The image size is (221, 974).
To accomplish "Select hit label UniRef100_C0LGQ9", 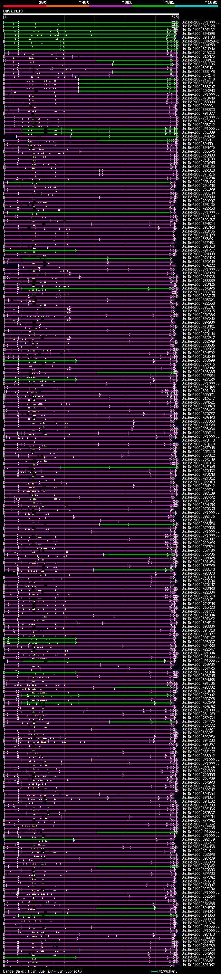I will click(x=198, y=132).
